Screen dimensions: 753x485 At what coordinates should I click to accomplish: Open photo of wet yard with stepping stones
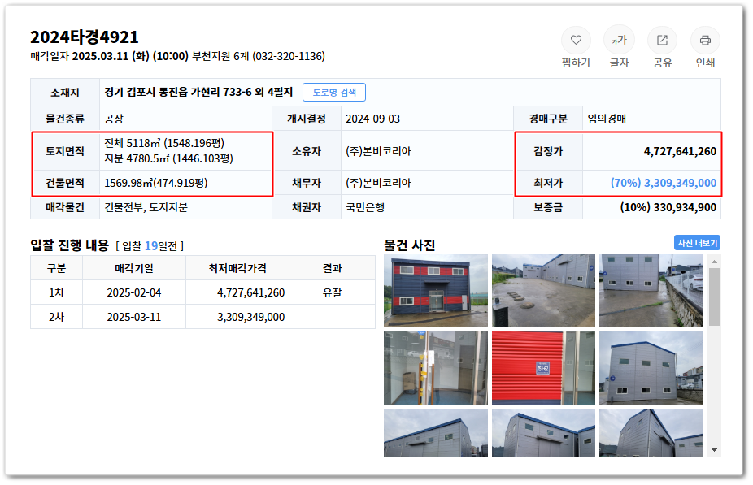click(x=543, y=291)
